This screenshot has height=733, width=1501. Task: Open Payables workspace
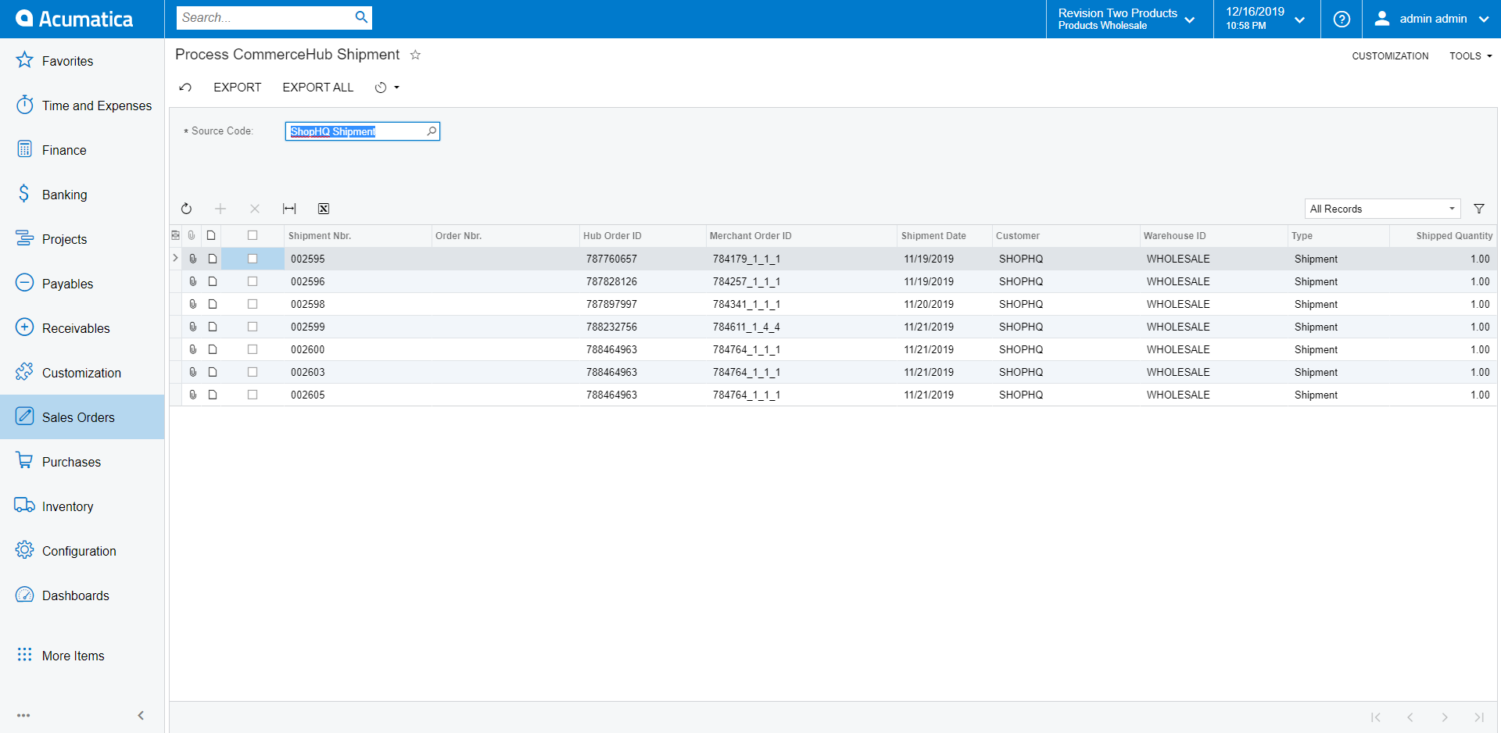click(x=82, y=284)
